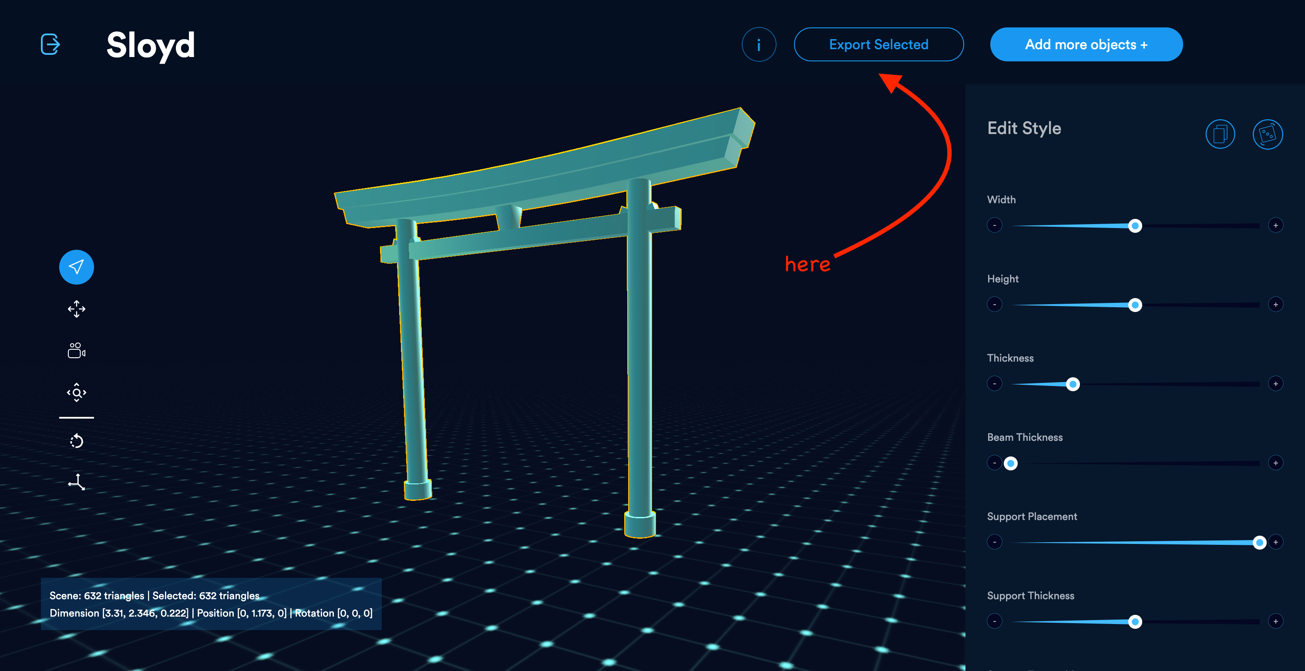Increase Beam Thickness with plus button
Screen dimensions: 1305x671
(1275, 463)
